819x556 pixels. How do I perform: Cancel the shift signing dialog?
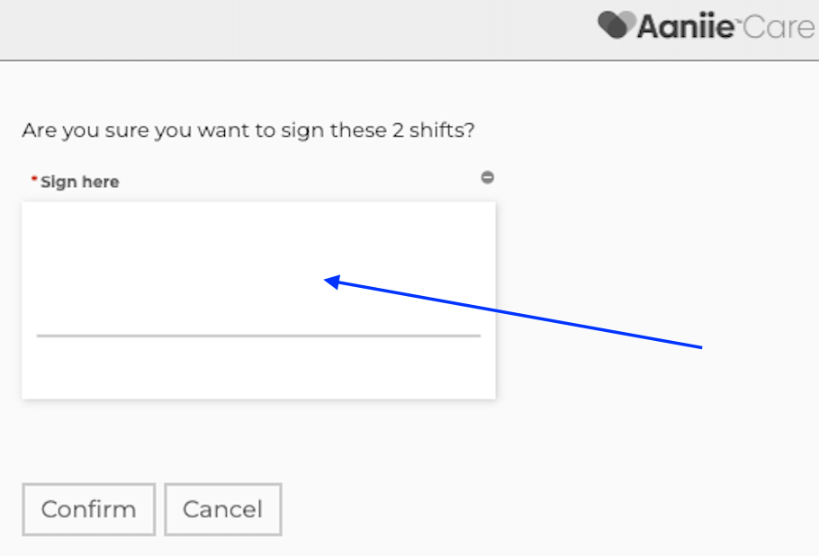coord(222,509)
